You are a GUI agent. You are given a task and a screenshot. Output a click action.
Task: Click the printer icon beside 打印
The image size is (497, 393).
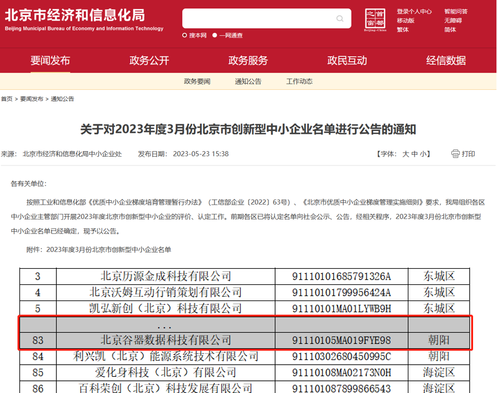coord(455,154)
